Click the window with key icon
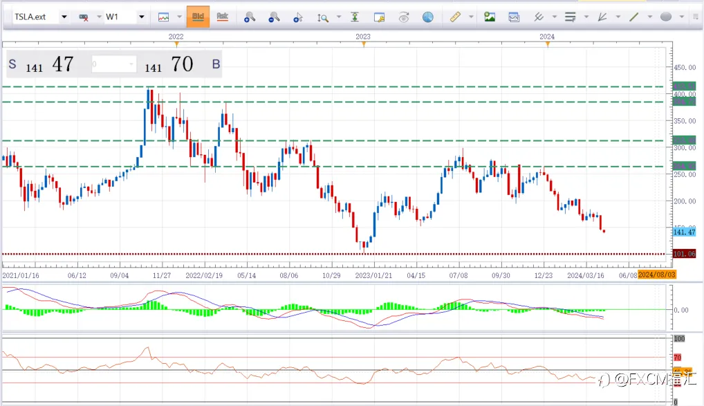704x406 pixels. coord(380,17)
